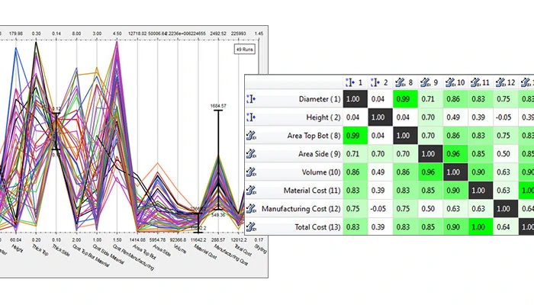Click the Cost Top Bot Material axis label
Image resolution: width=534 pixels, height=305 pixels.
point(91,255)
